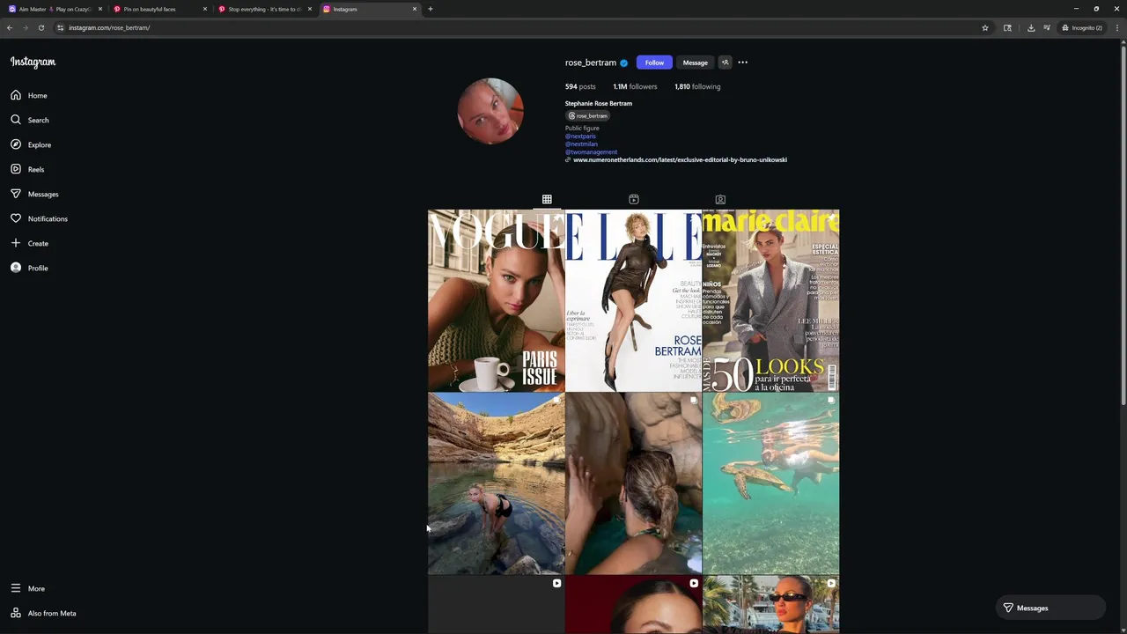
Task: Open Reels in the sidebar
Action: pos(27,169)
